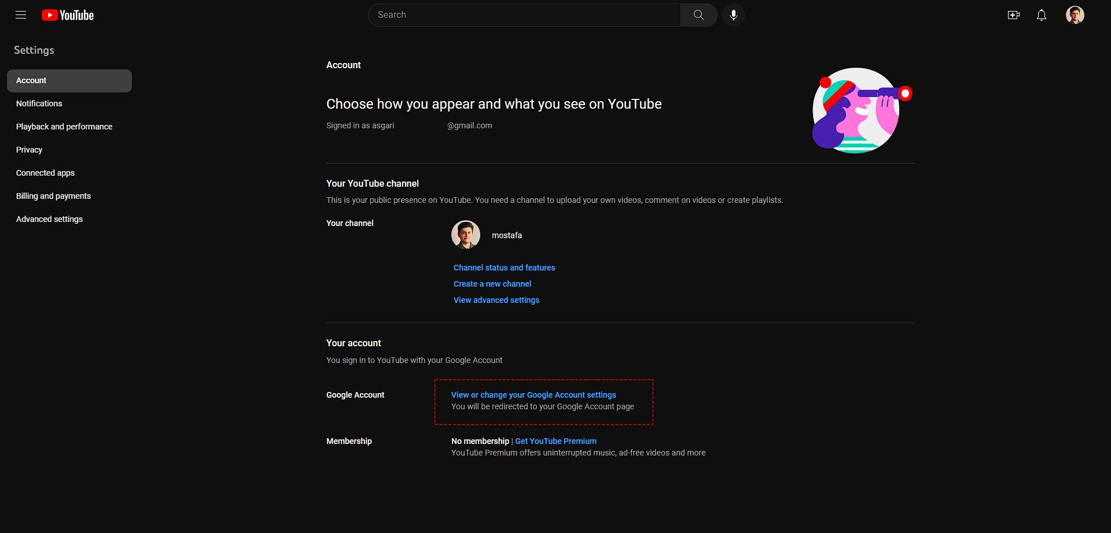Open the profile avatar menu
The height and width of the screenshot is (533, 1111).
pyautogui.click(x=1075, y=15)
